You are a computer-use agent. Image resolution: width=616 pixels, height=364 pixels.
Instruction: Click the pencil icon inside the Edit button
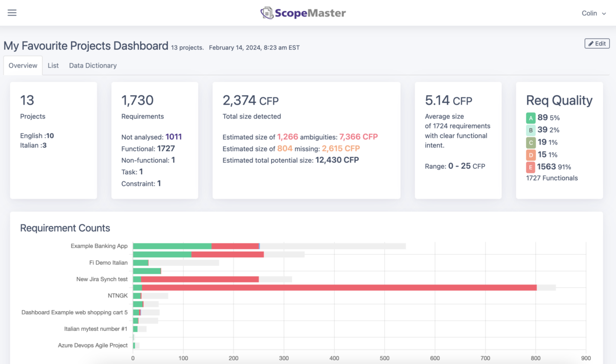(x=591, y=44)
